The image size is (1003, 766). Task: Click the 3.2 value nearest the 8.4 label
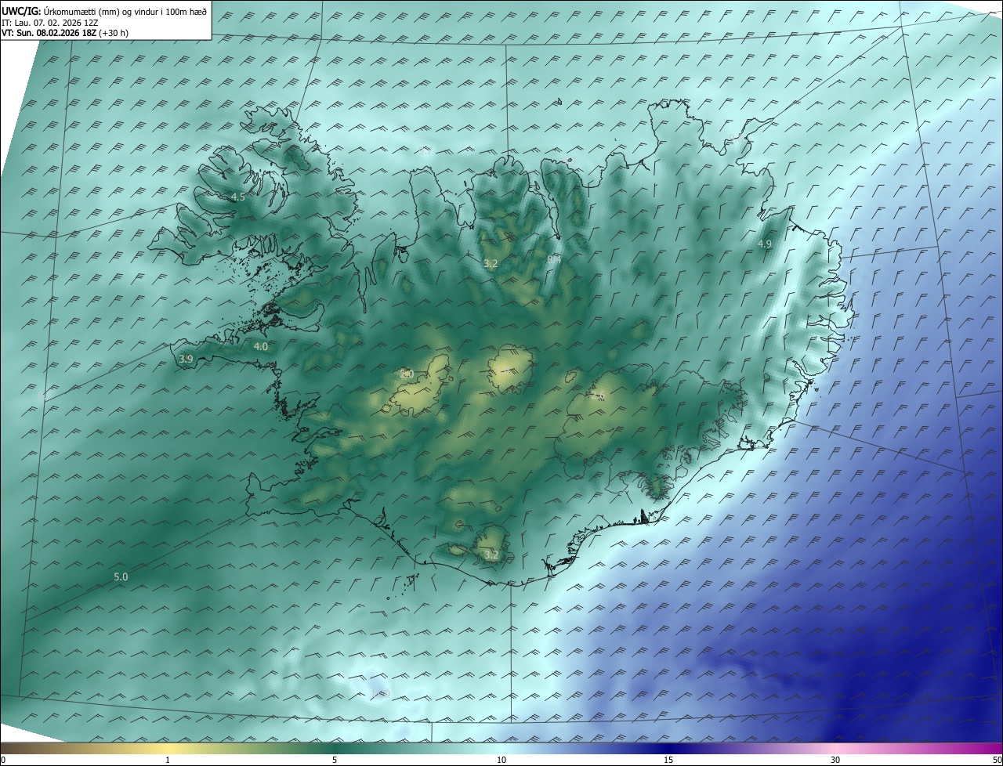[491, 264]
